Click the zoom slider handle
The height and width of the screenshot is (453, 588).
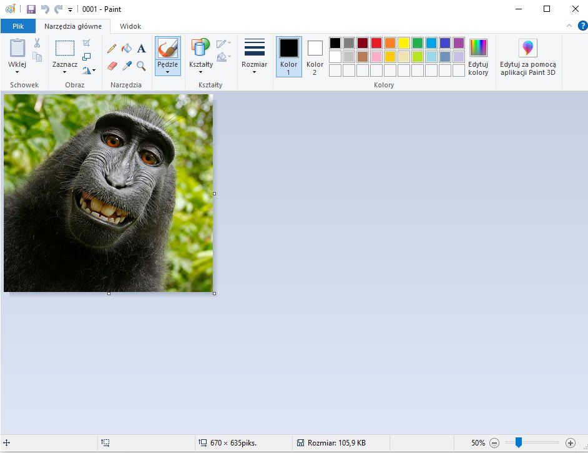[x=519, y=442]
